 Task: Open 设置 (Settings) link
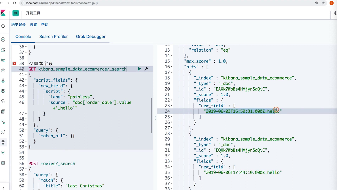pos(33,25)
